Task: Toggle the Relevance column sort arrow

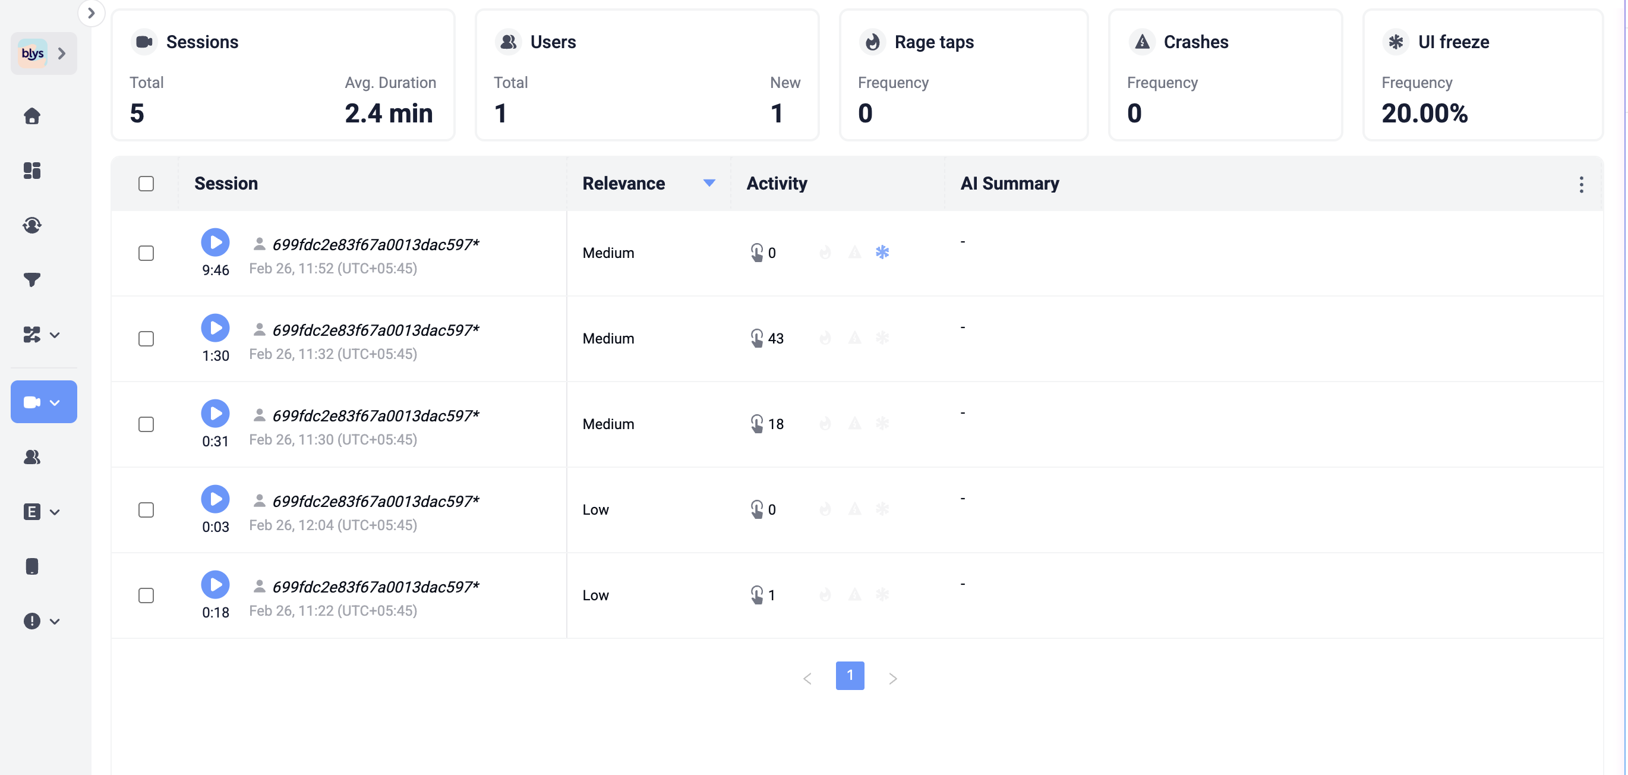Action: coord(709,183)
